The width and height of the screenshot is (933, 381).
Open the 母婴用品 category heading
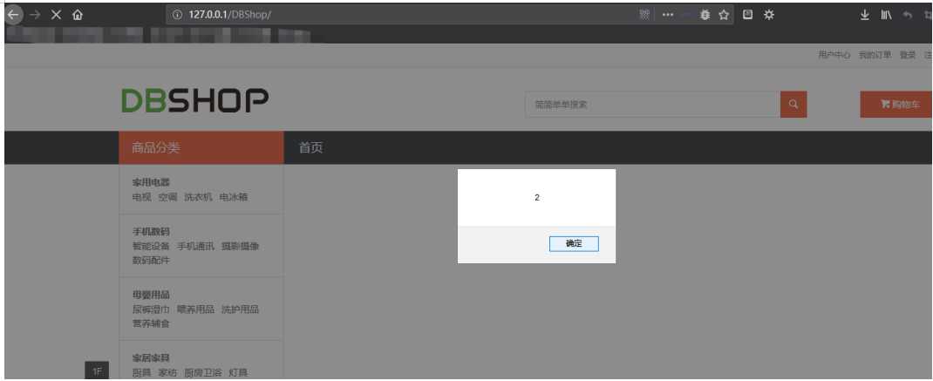[151, 295]
